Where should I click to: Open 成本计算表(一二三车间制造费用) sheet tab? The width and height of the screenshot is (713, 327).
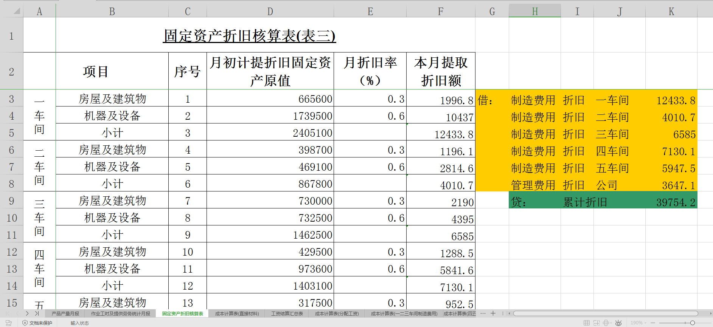404,313
